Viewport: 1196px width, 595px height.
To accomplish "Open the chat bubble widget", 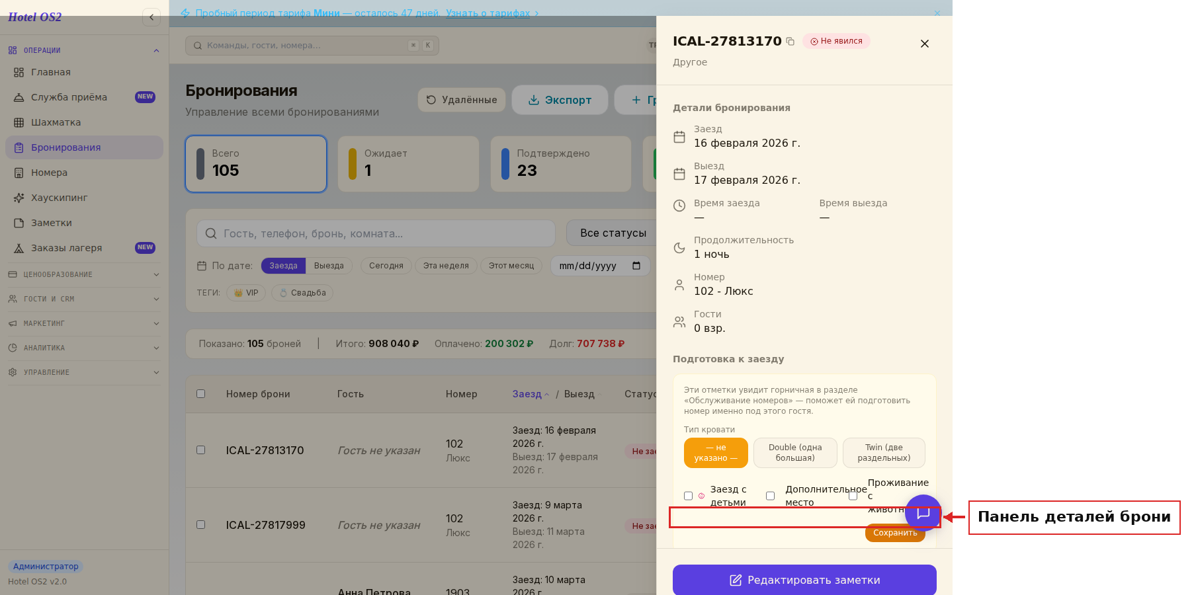I will [923, 513].
